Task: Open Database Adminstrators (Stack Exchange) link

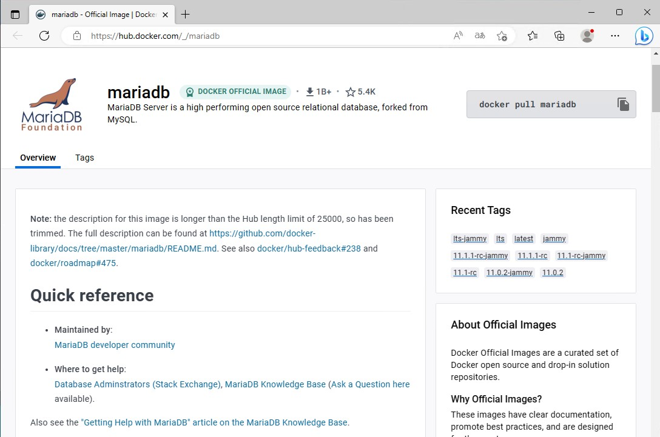Action: 138,384
